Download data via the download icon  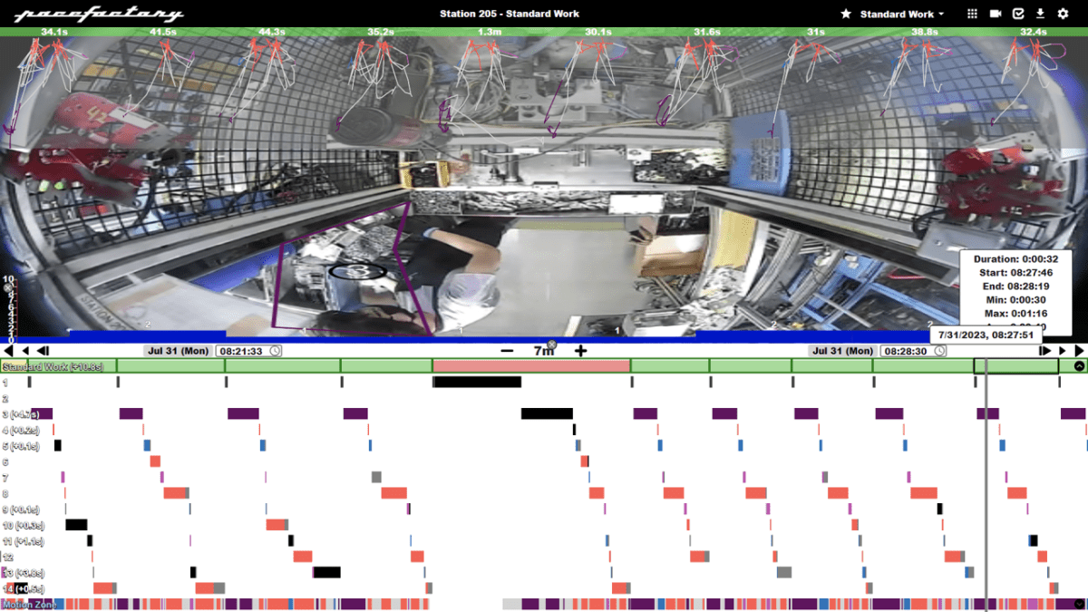[x=1040, y=14]
